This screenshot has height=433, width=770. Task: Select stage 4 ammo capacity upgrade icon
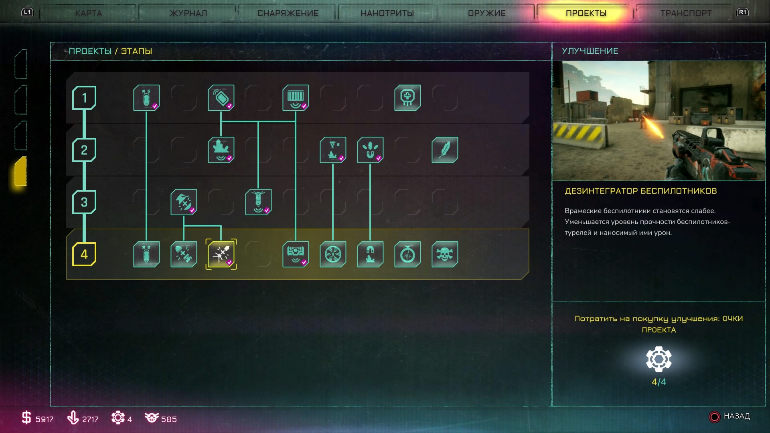(x=146, y=254)
